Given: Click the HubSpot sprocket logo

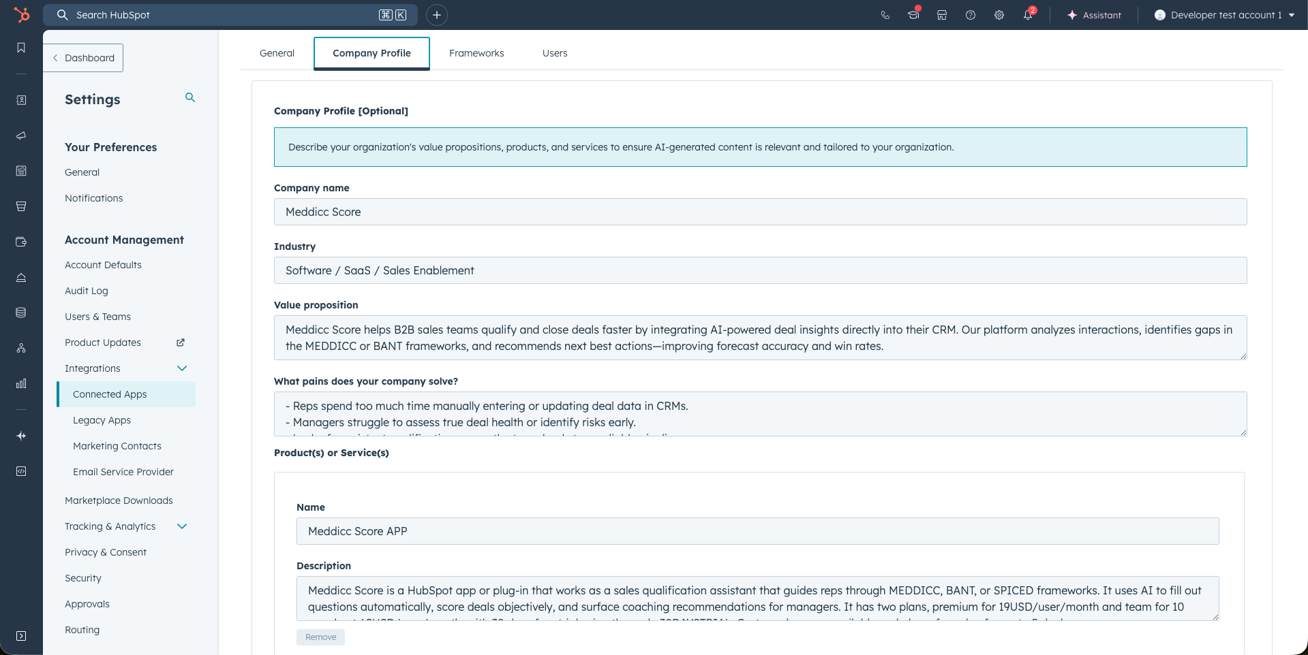Looking at the screenshot, I should 22,15.
